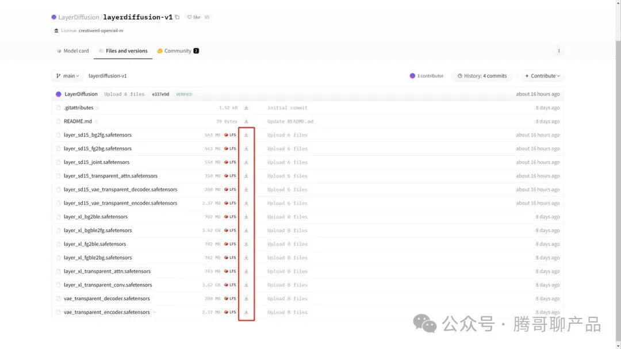Open vae_transparent_decoder.safetensors file page
This screenshot has height=349, width=621.
[106, 298]
